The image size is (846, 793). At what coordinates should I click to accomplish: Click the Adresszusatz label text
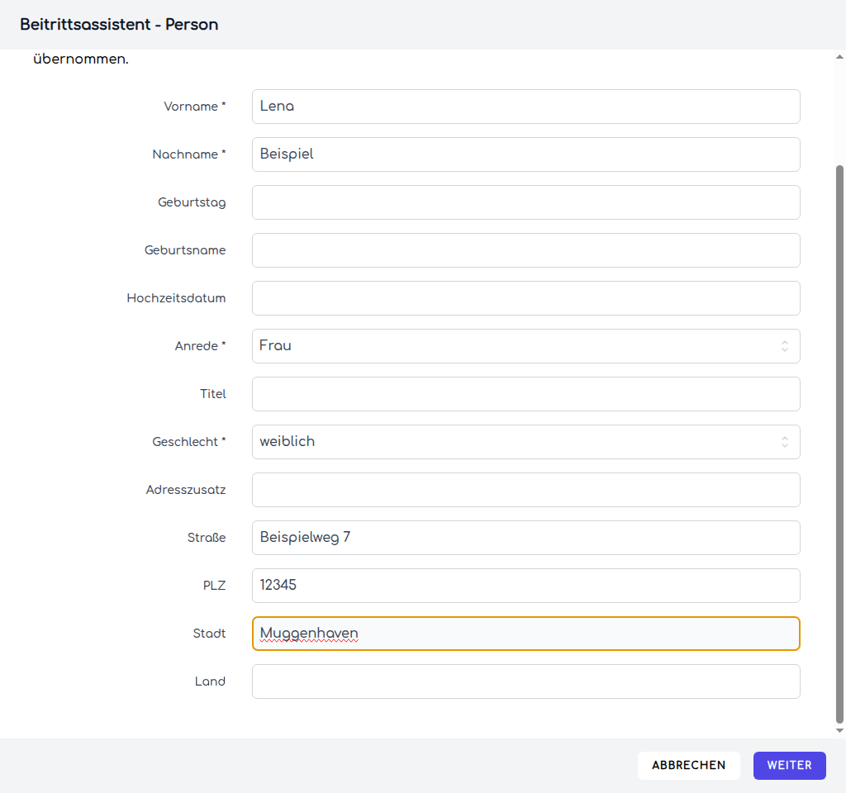point(186,490)
